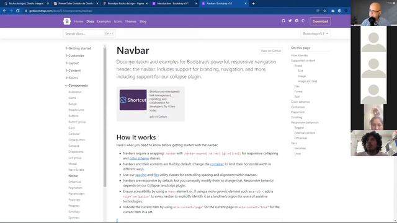Jump to Supported content in page contents
The width and height of the screenshot is (397, 223).
pyautogui.click(x=303, y=61)
